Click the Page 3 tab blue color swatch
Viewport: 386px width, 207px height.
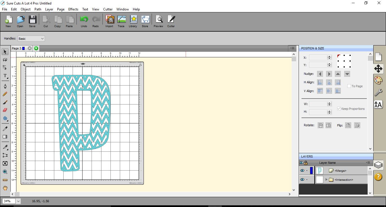23,48
